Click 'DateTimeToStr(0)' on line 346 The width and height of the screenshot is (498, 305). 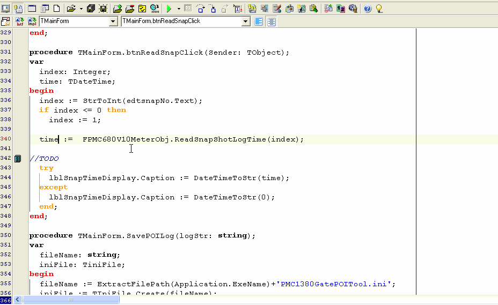[232, 197]
